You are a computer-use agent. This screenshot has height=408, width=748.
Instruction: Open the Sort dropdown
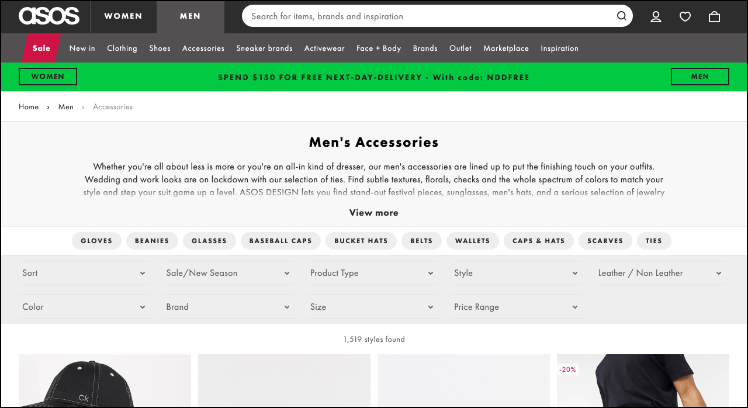pos(85,273)
